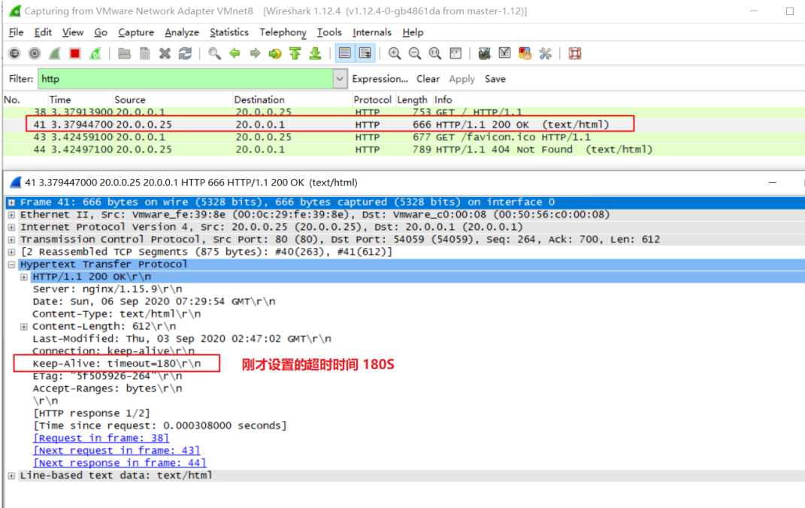
Task: Expand the Reassembled TCP Segments node
Action: pos(11,252)
